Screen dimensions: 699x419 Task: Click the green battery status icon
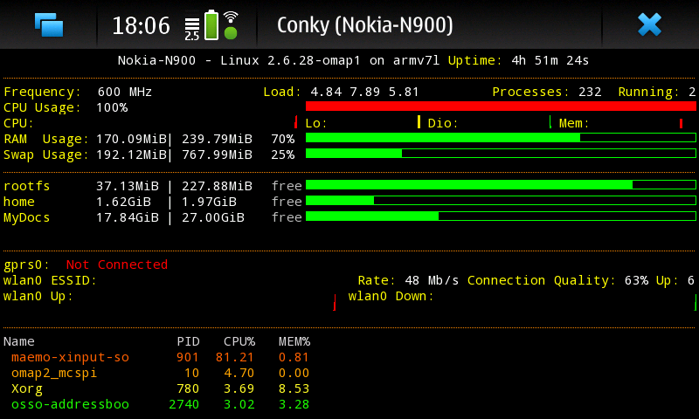click(x=211, y=24)
